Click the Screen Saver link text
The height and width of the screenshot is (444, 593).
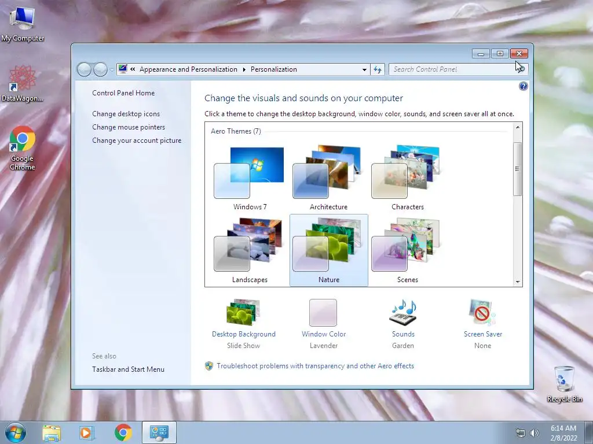[x=483, y=334]
